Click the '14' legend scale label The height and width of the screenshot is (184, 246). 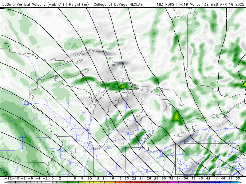(x=105, y=178)
